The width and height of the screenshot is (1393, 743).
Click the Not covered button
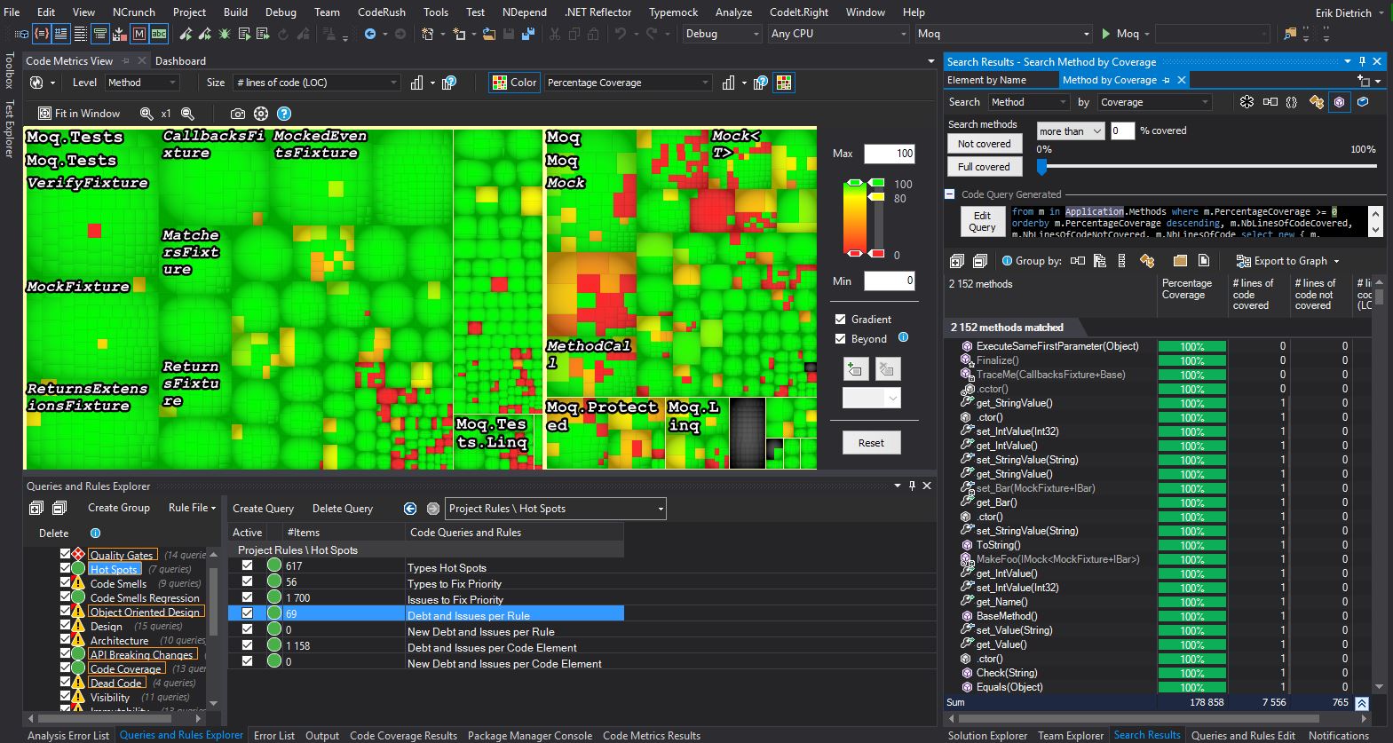click(984, 144)
